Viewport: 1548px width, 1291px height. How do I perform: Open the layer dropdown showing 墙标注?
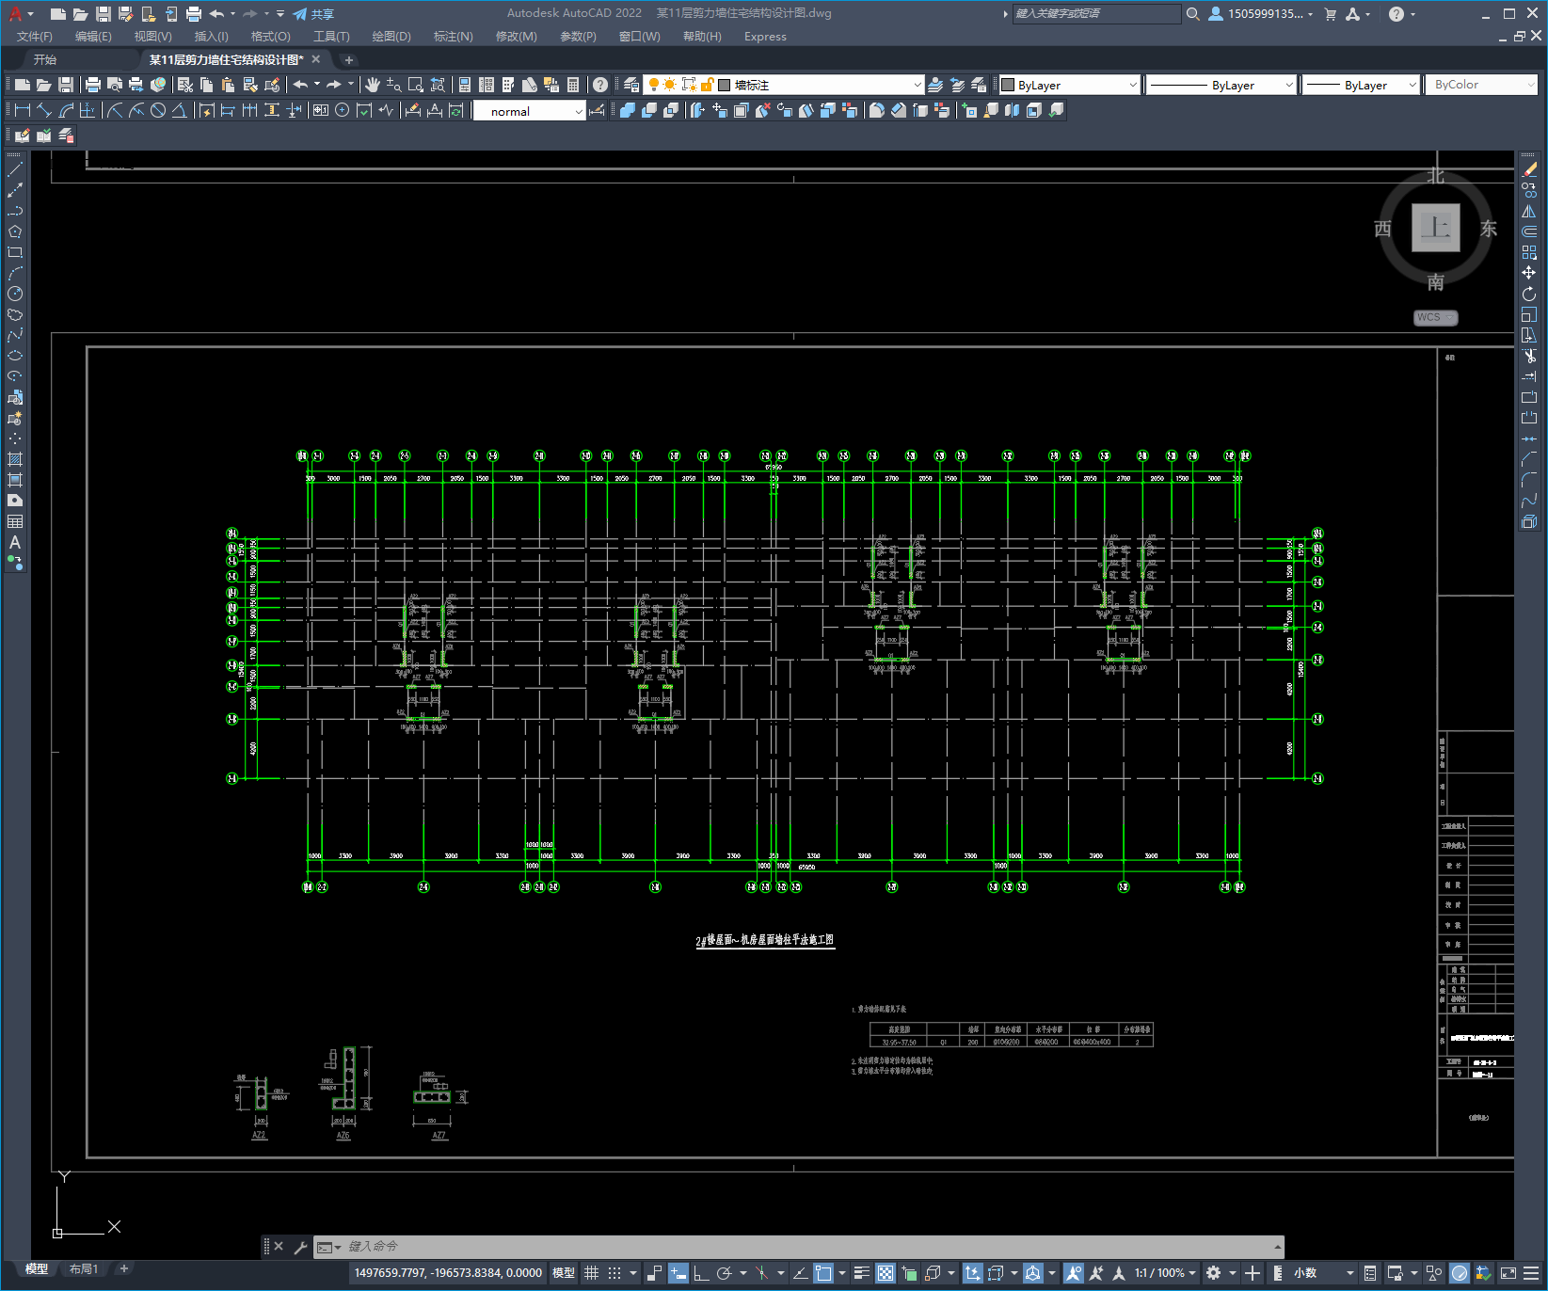coord(783,85)
